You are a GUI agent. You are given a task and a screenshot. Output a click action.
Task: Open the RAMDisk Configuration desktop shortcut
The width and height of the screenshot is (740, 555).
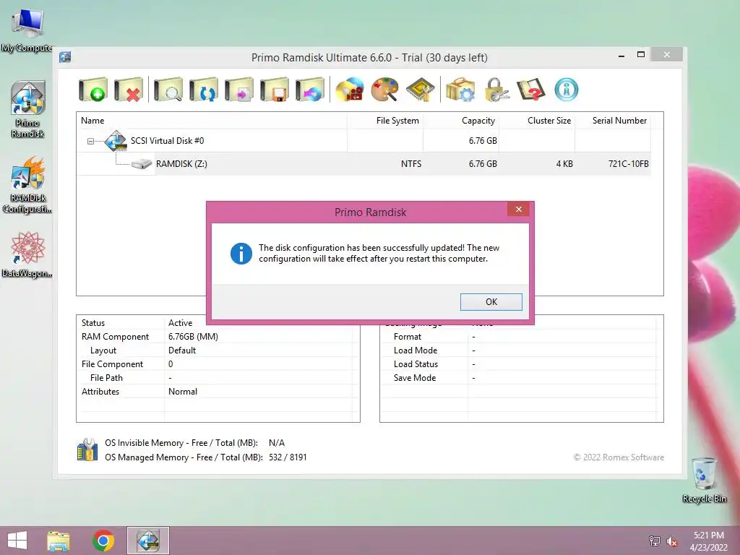27,184
